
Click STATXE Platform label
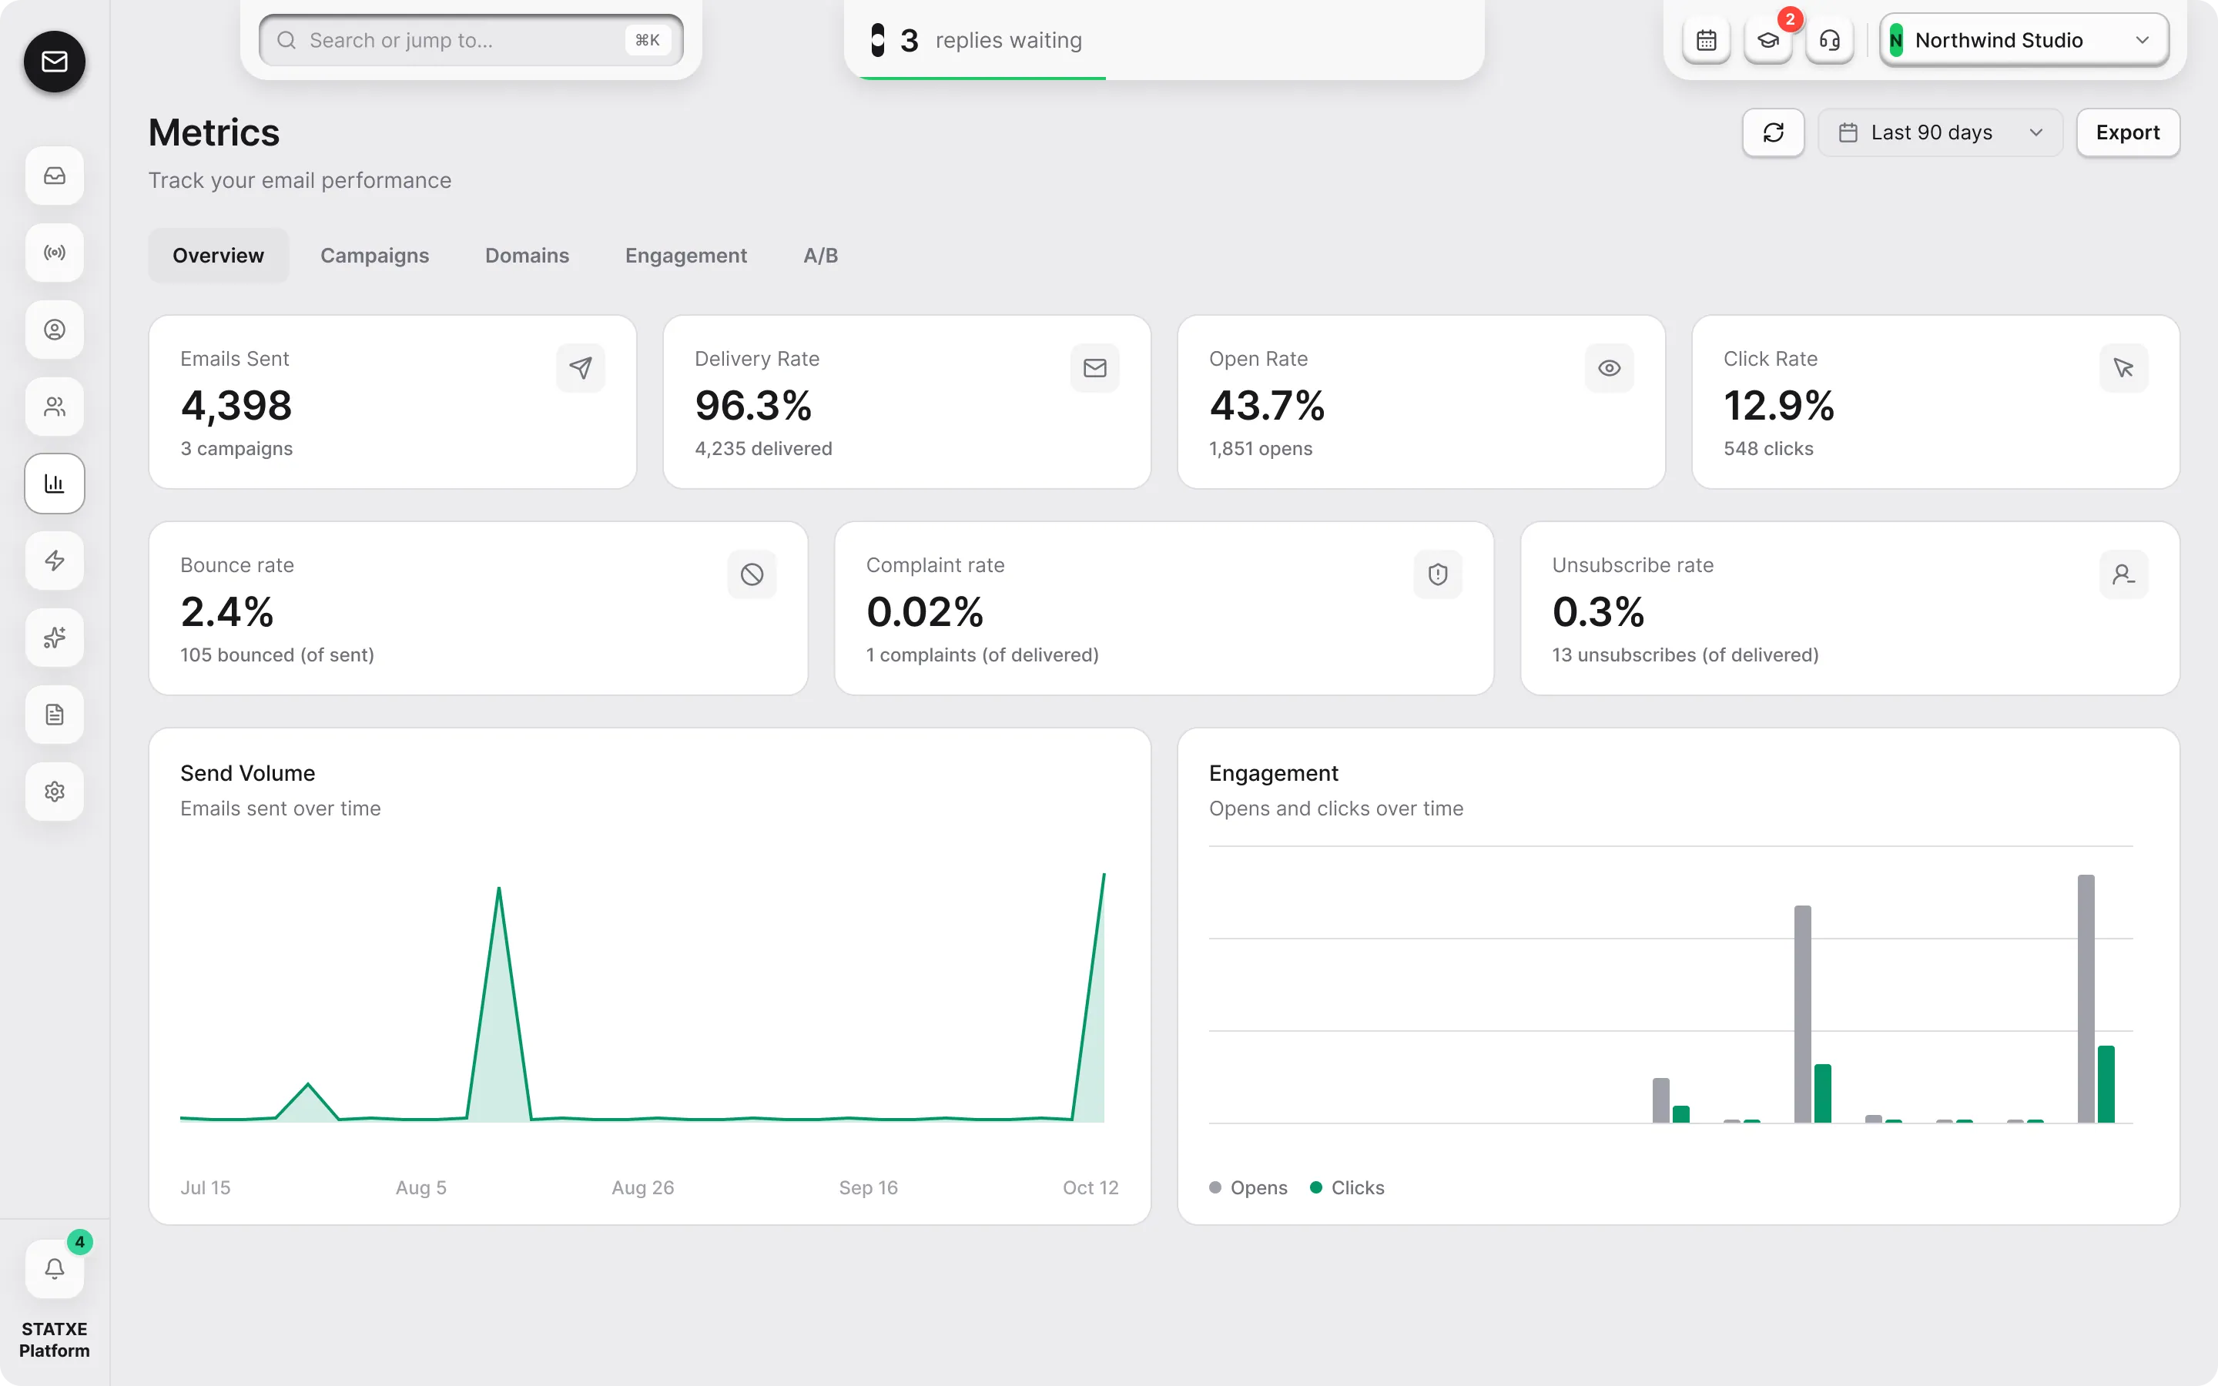tap(54, 1339)
